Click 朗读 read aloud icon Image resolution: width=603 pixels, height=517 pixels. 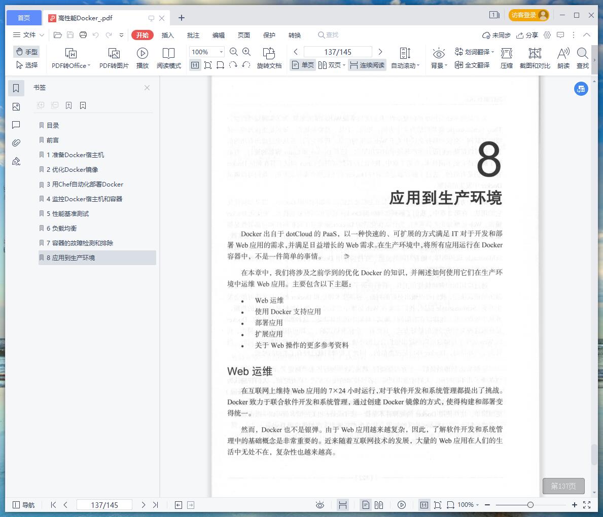(x=563, y=58)
